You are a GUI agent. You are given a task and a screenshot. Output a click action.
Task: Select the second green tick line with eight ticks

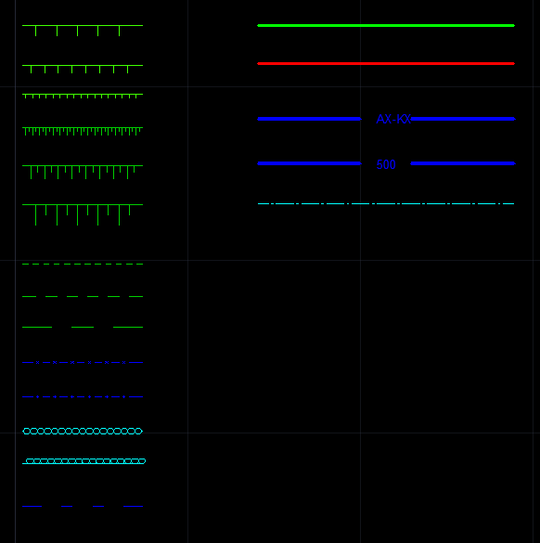click(83, 69)
